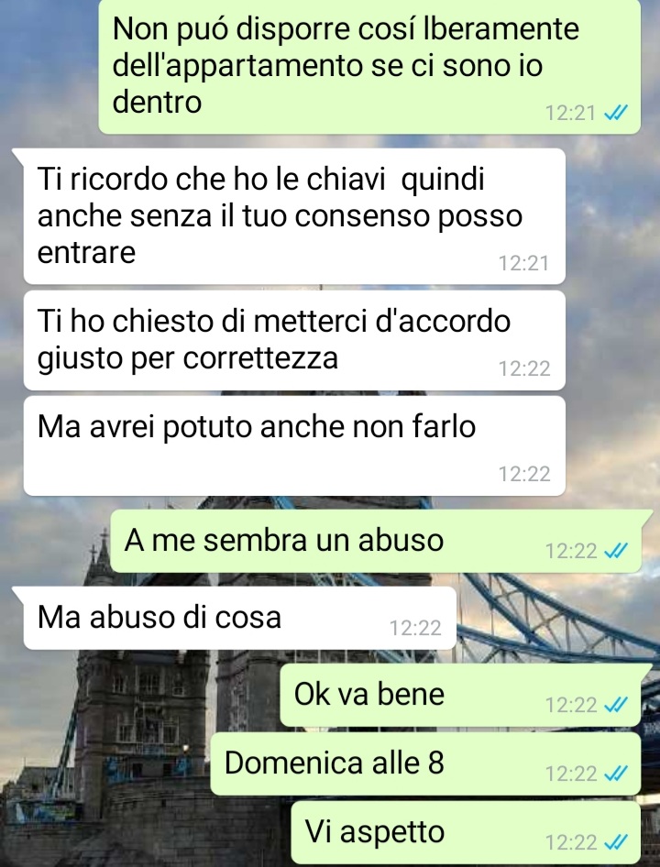Tap read checkmarks on "Ok va bene"
This screenshot has height=867, width=660.
(x=616, y=705)
